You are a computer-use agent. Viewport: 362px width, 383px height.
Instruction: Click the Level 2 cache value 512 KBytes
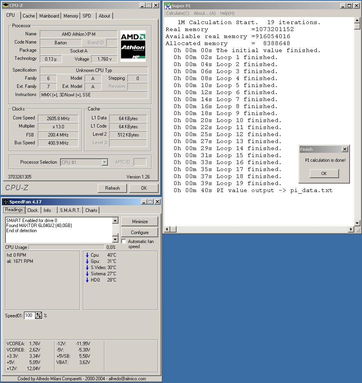(128, 135)
